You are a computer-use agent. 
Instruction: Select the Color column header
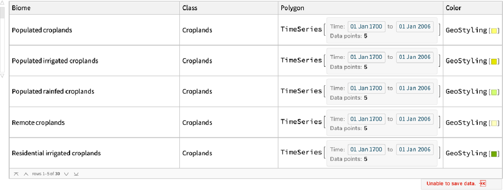(453, 8)
